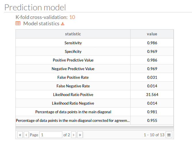Screen dimensions: 192x142
Task: Download the Model statistics table
Action: pyautogui.click(x=63, y=24)
